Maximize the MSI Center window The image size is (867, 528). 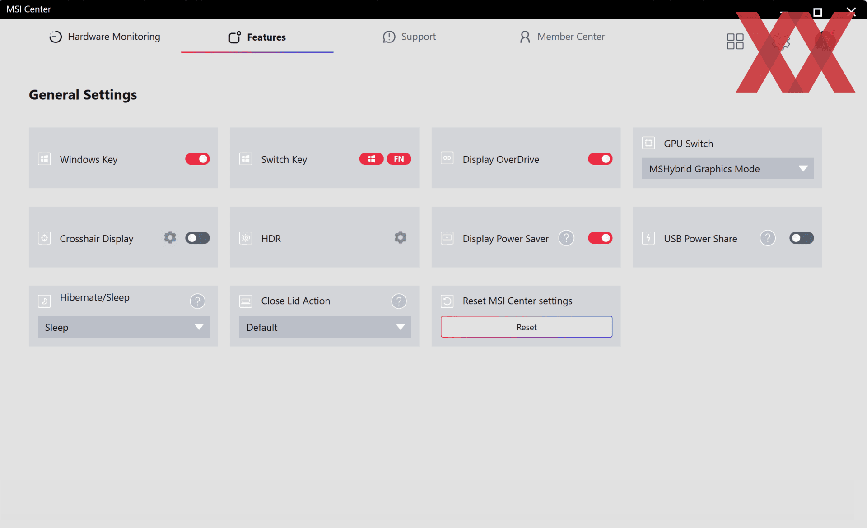817,12
